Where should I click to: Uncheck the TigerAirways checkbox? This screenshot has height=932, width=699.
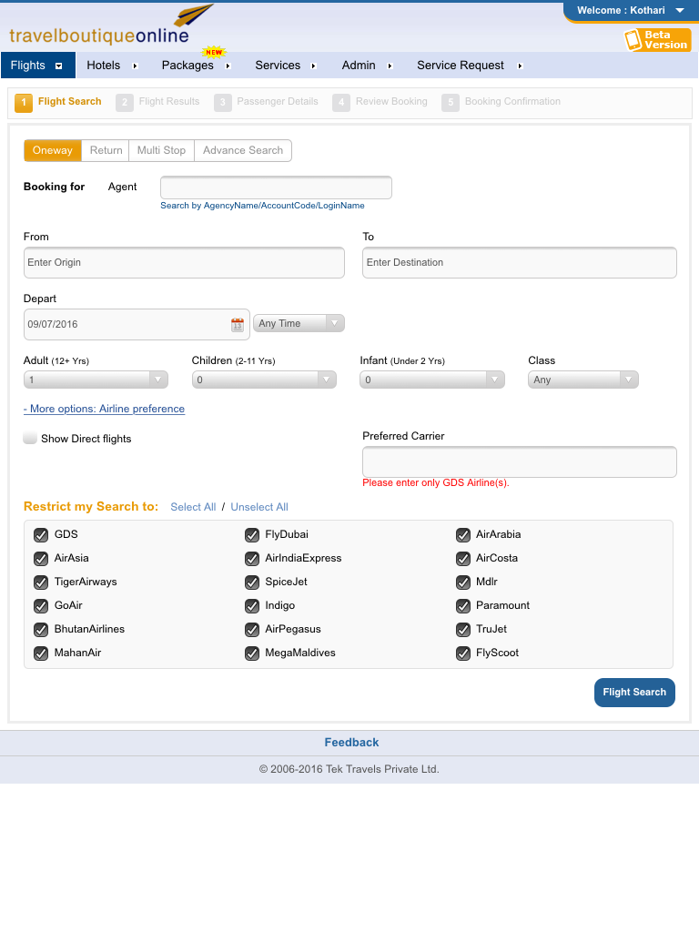[40, 582]
